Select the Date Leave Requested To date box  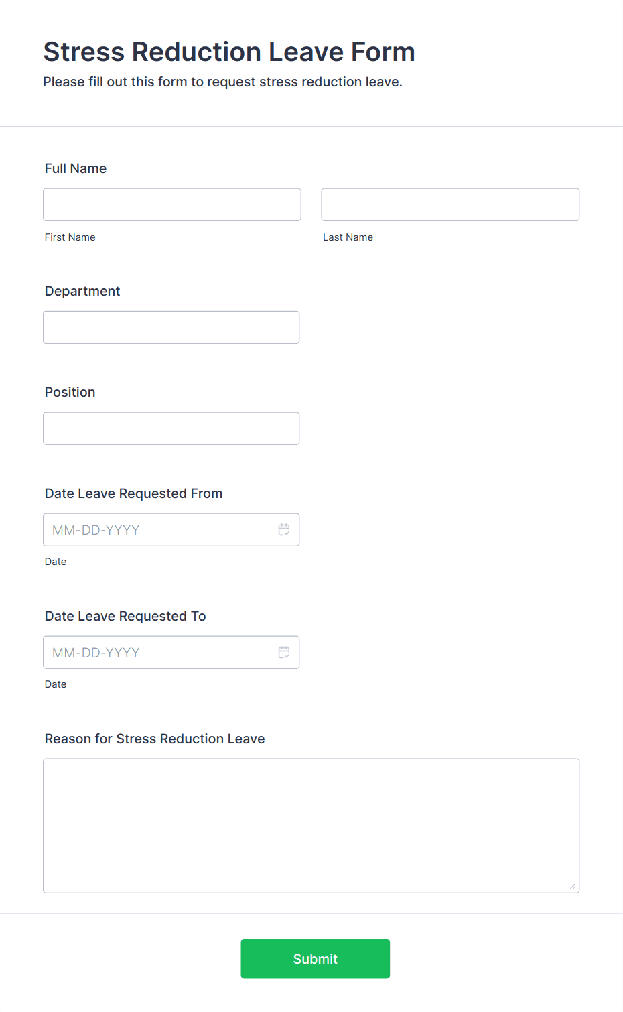(171, 652)
